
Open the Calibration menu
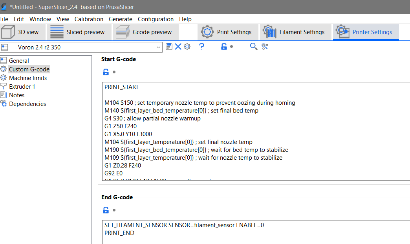[x=89, y=19]
